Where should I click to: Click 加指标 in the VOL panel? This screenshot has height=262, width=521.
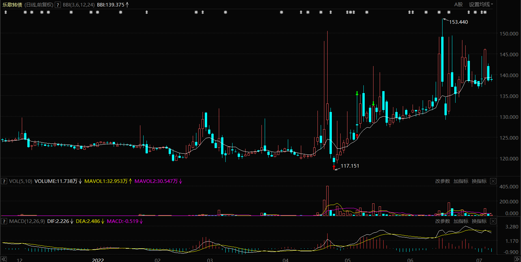point(461,181)
